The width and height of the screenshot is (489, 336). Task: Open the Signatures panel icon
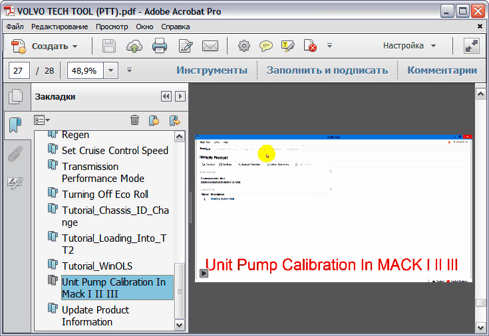pos(15,183)
